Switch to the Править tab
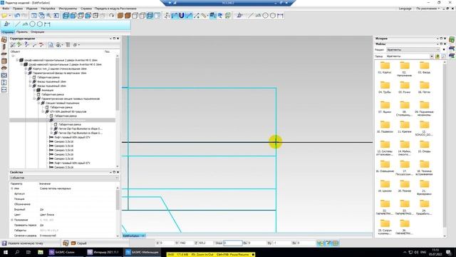Image resolution: width=456 pixels, height=257 pixels. [x=22, y=32]
